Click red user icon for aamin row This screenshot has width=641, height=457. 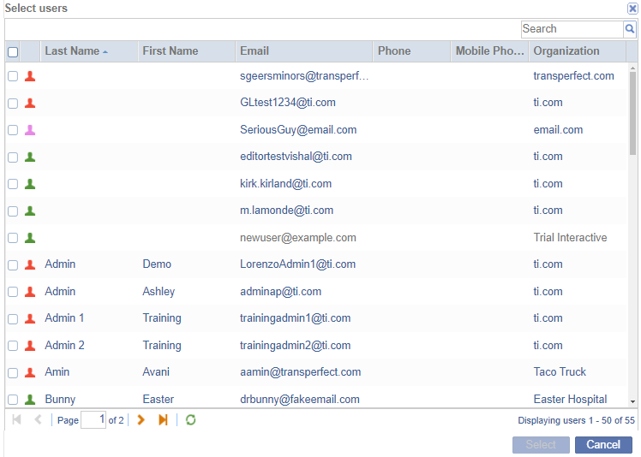(30, 372)
